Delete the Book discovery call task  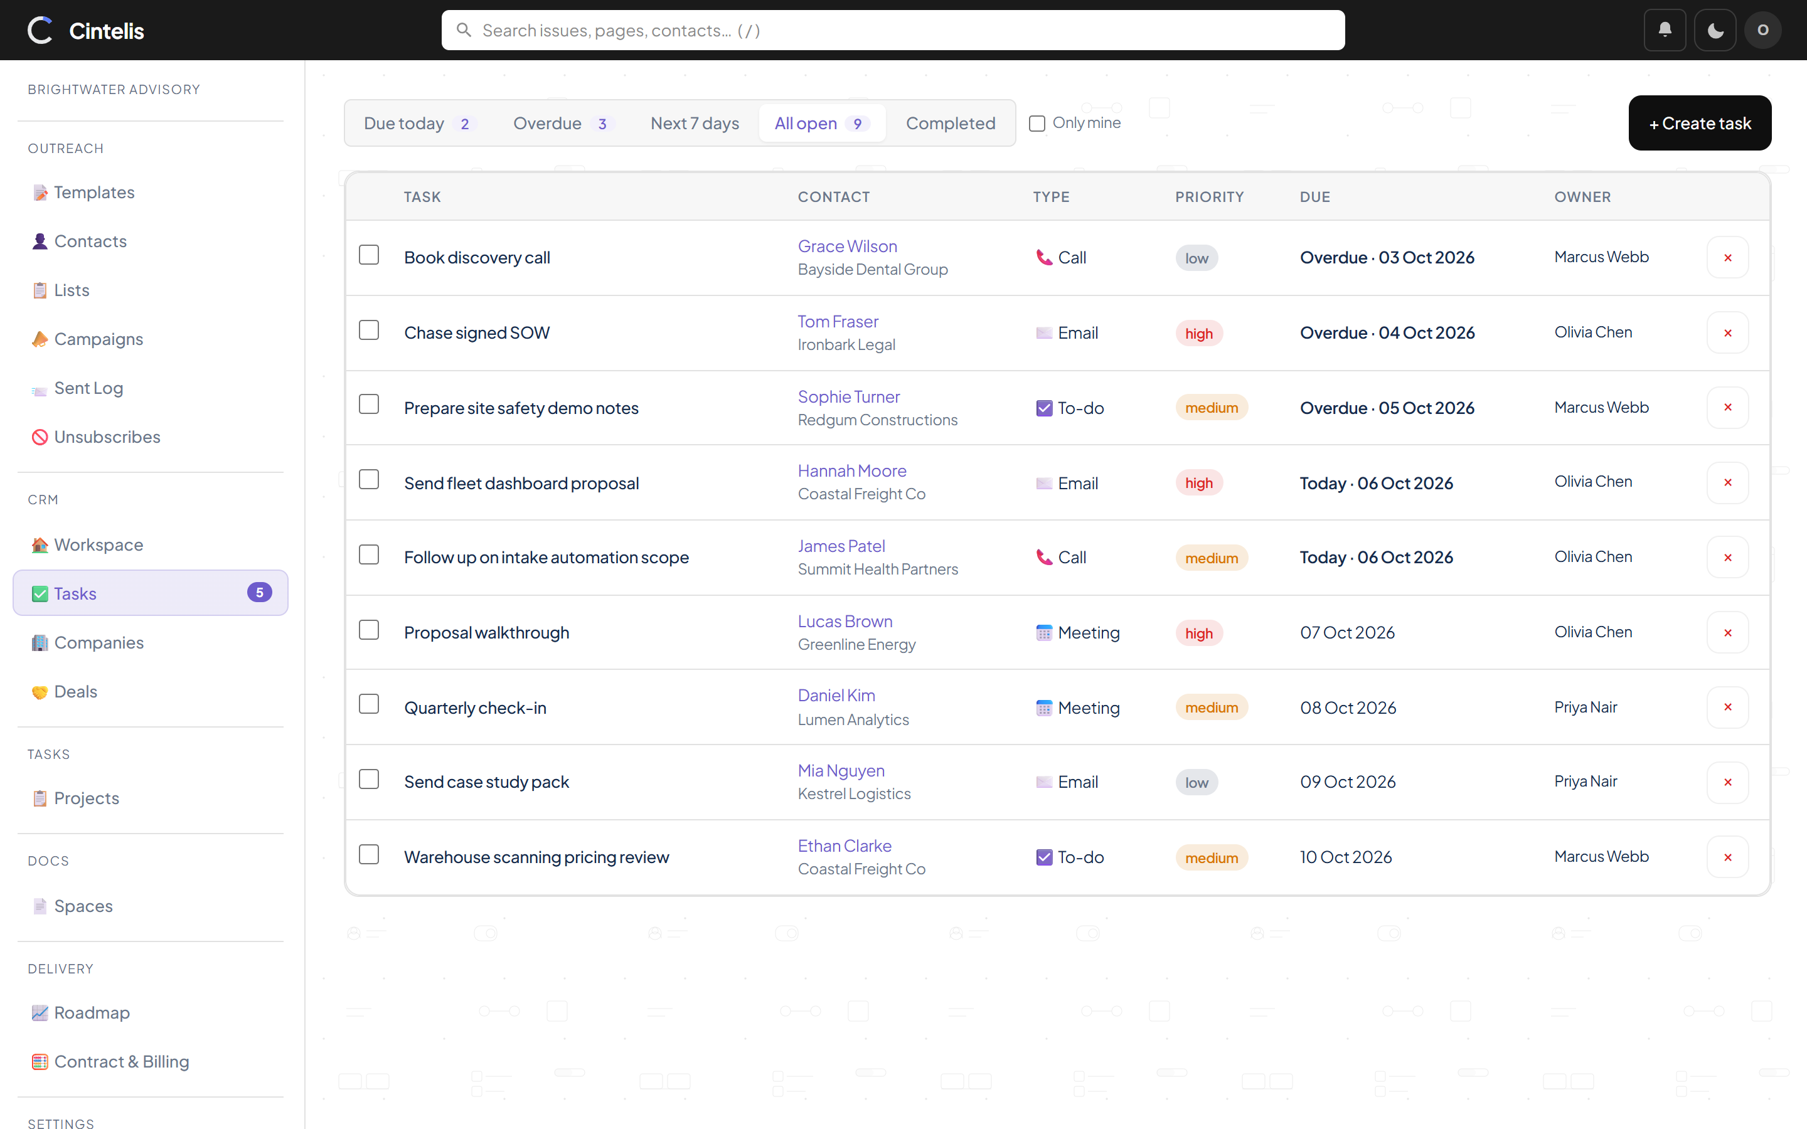(1727, 258)
